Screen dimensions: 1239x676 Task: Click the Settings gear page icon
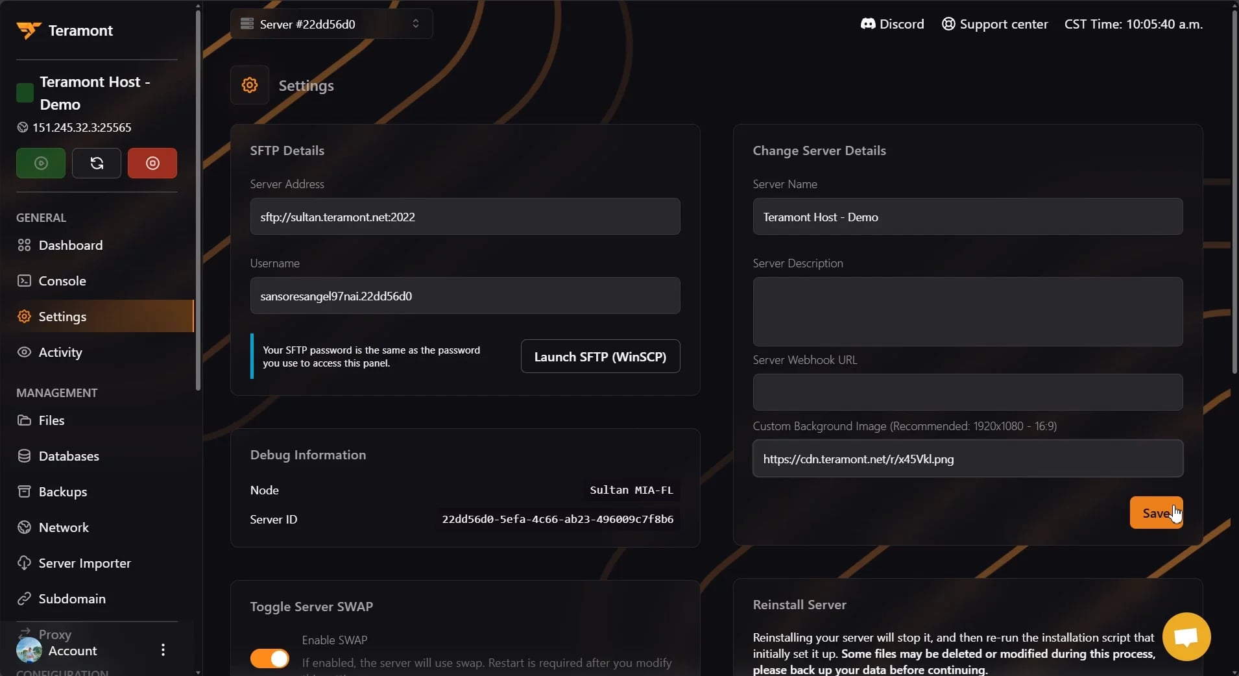[x=250, y=85]
